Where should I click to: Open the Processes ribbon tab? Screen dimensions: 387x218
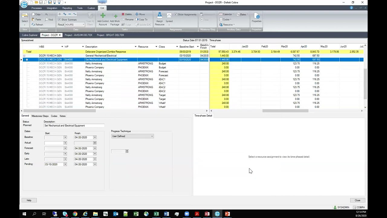click(x=37, y=8)
